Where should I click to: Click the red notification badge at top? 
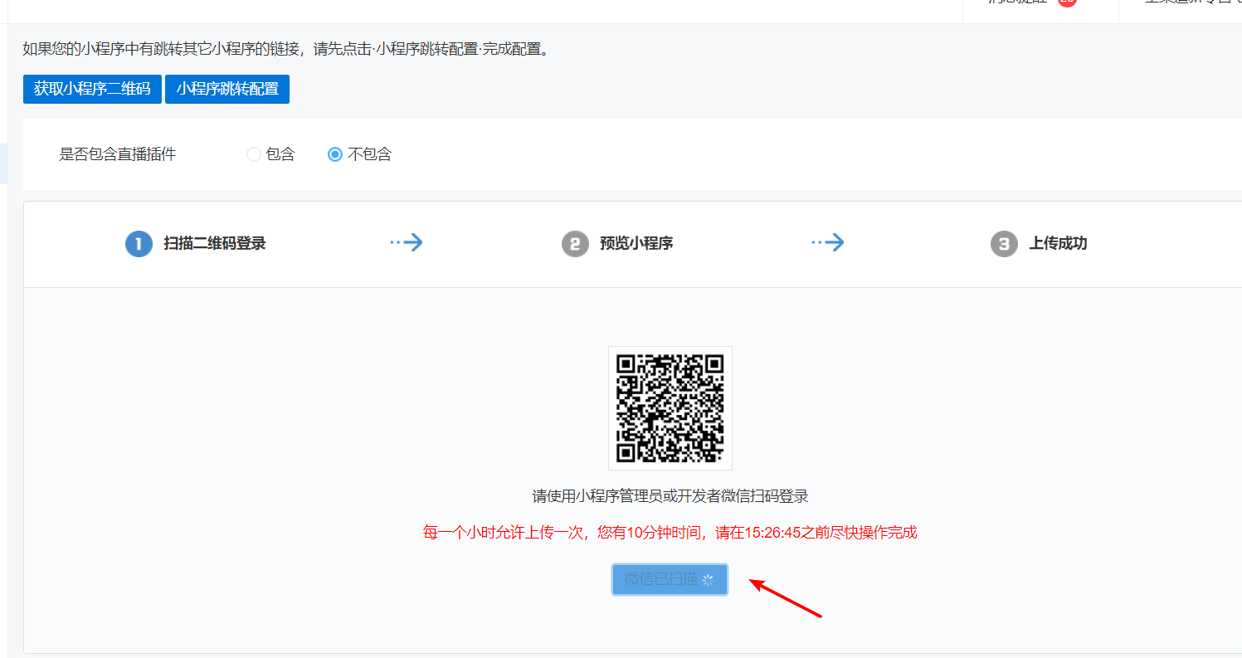coord(1067,2)
